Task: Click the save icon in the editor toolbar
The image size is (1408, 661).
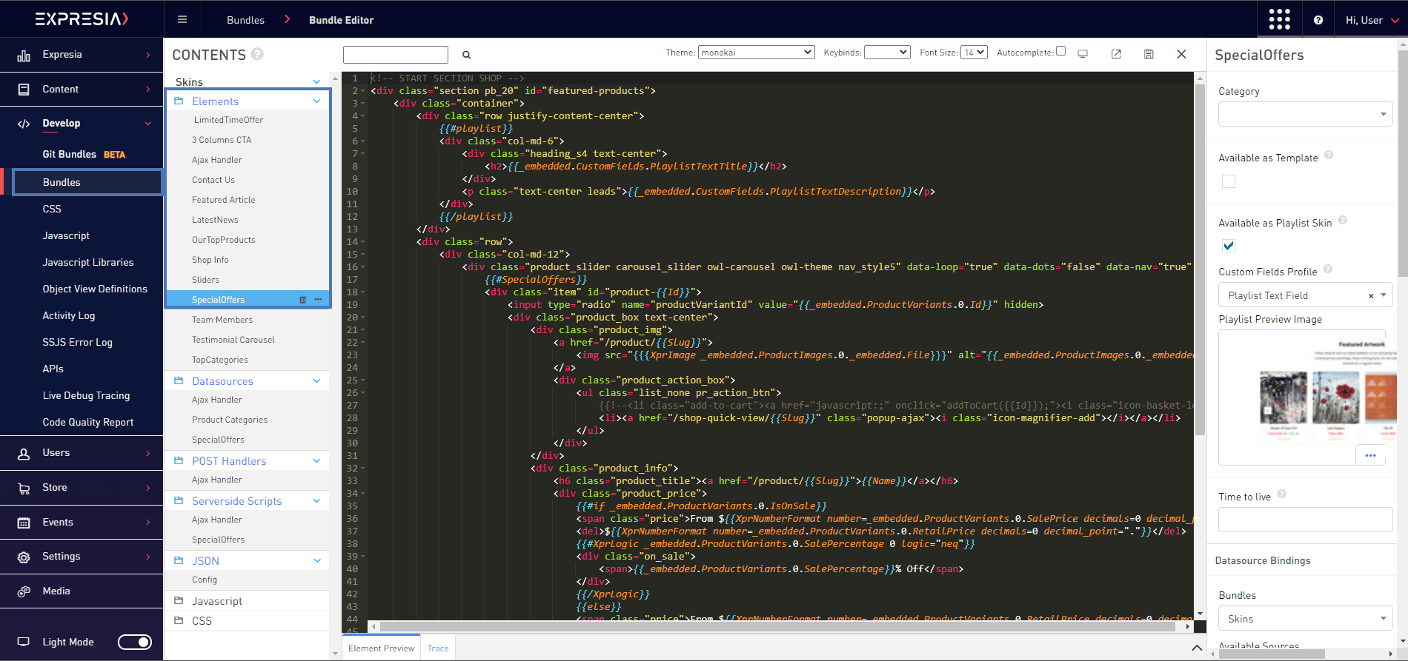Action: 1149,54
